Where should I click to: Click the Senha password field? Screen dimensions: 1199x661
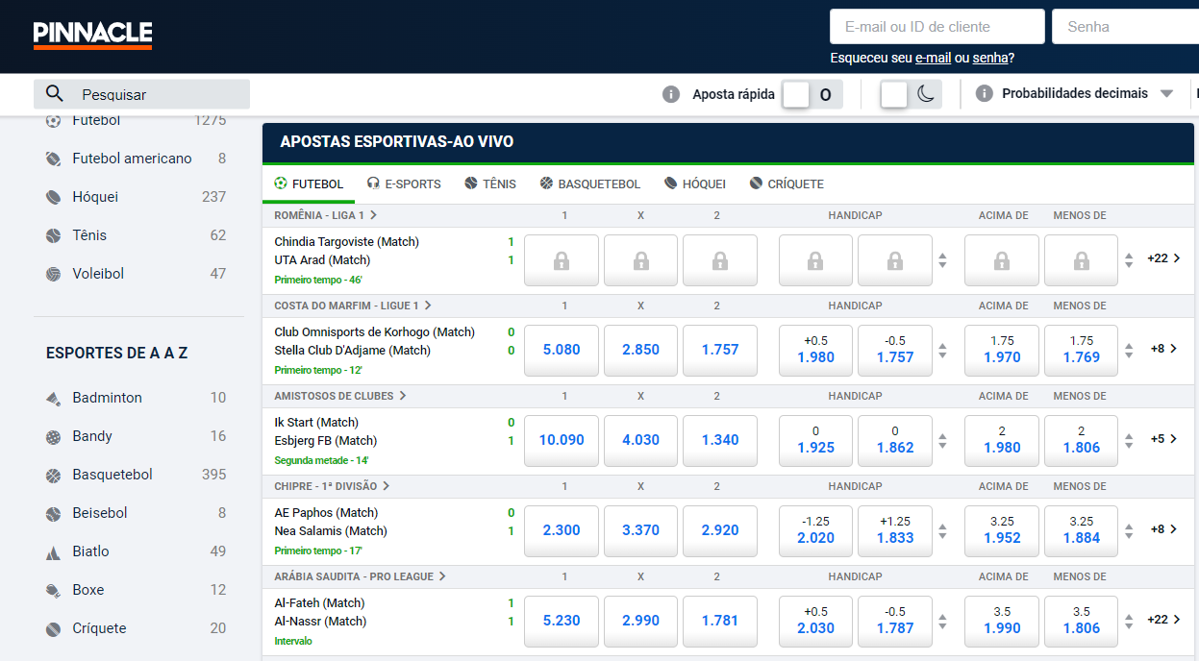[1125, 27]
